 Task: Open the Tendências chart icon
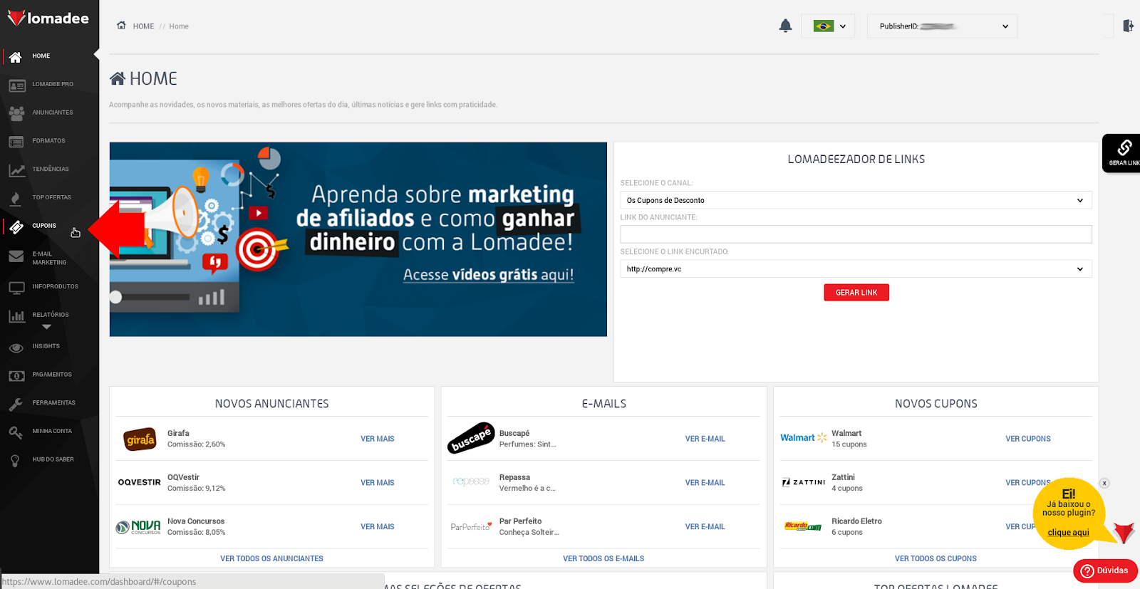17,170
